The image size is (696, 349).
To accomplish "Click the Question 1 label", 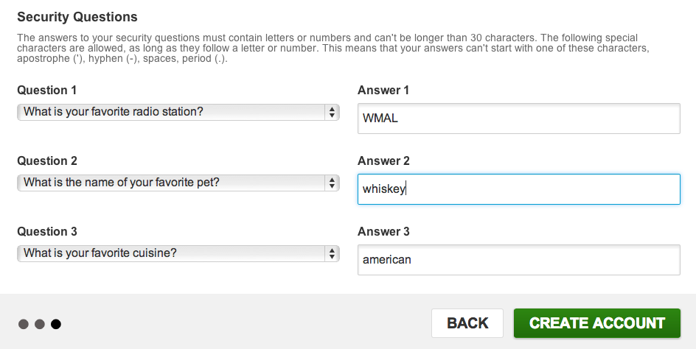I will click(47, 91).
